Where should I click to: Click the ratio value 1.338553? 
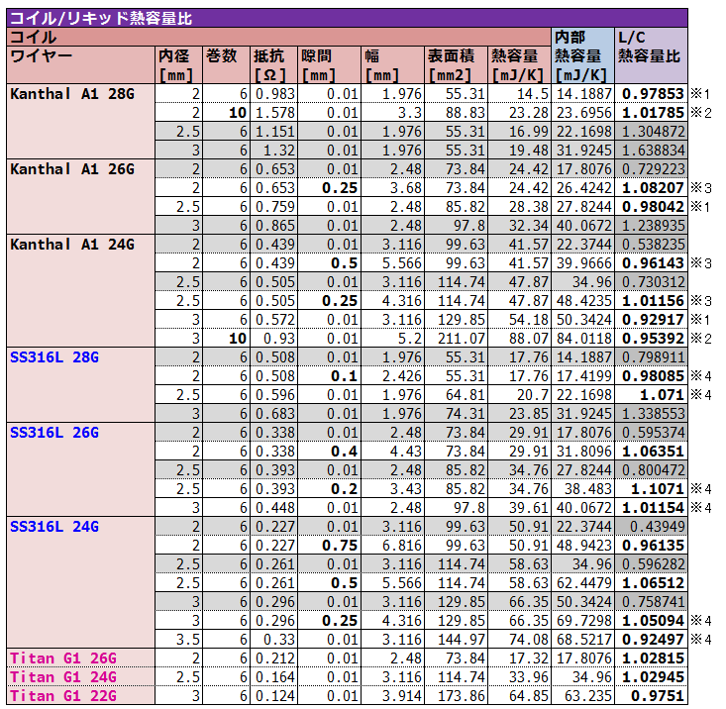[x=651, y=414]
